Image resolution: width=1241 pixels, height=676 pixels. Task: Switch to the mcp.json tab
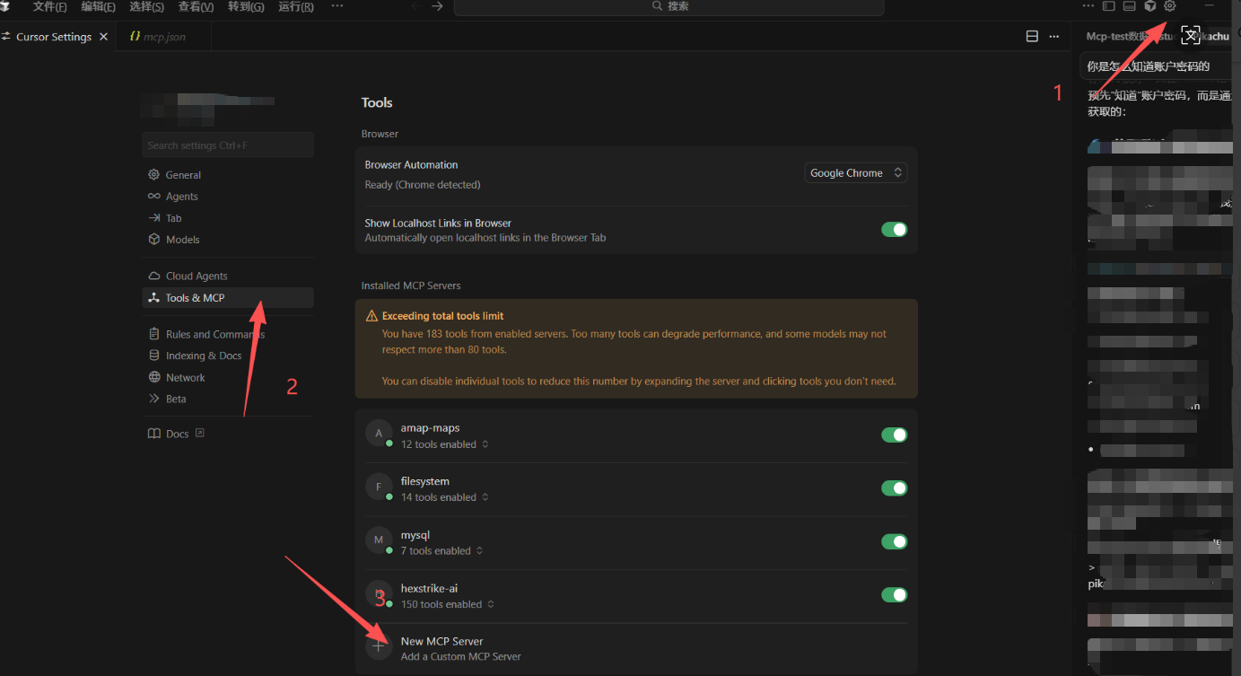tap(164, 37)
